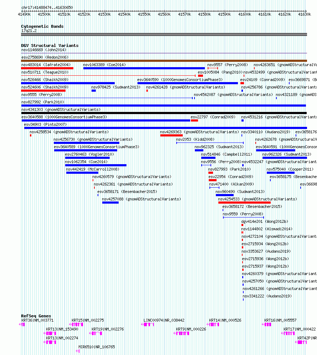Viewport: 317px width, 355px height.
Task: Open esv3658172 (Besenbacher2015) label
Action: [x=252, y=207]
